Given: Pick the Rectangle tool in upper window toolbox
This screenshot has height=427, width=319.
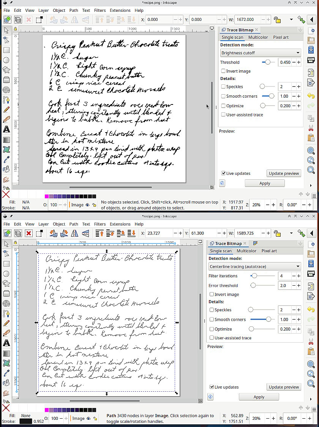Looking at the screenshot, I should click(x=6, y=50).
